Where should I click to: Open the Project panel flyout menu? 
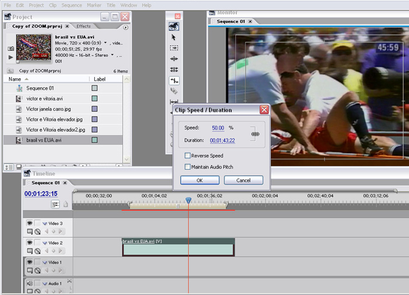(x=126, y=27)
